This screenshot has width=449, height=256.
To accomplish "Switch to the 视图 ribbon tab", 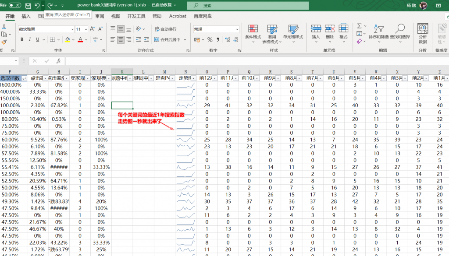I will point(116,16).
